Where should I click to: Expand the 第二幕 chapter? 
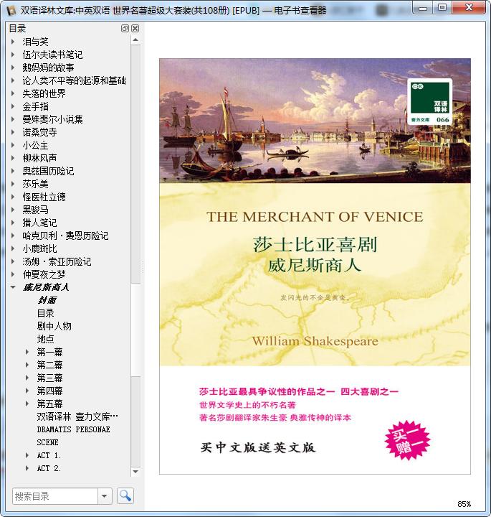27,365
